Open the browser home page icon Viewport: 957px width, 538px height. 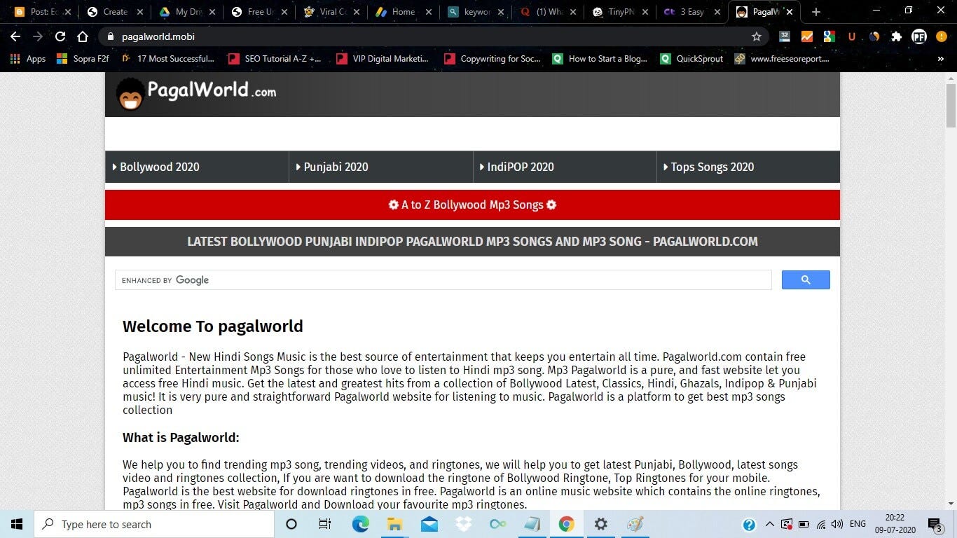point(83,36)
